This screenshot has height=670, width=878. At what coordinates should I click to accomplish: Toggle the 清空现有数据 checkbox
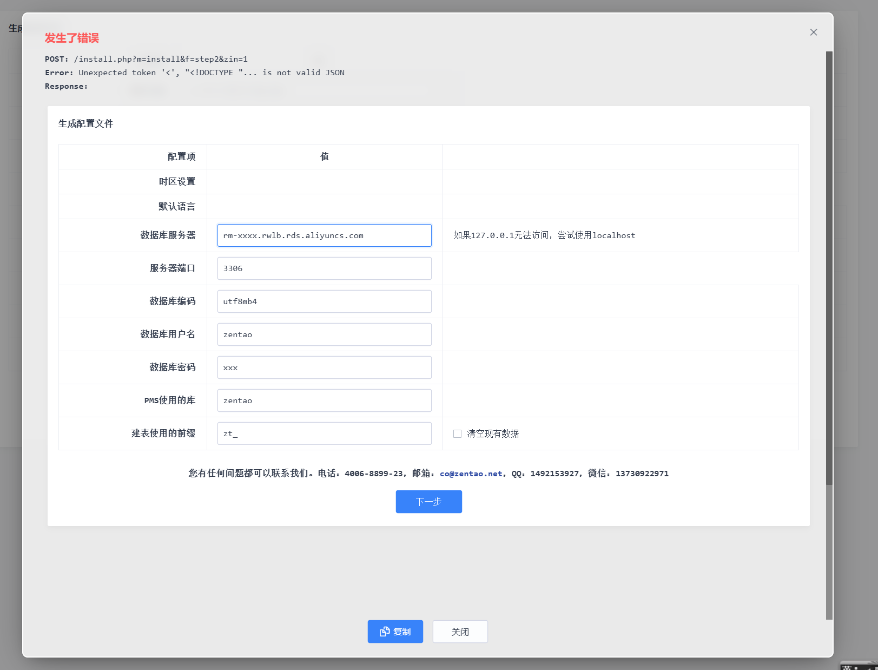(457, 433)
